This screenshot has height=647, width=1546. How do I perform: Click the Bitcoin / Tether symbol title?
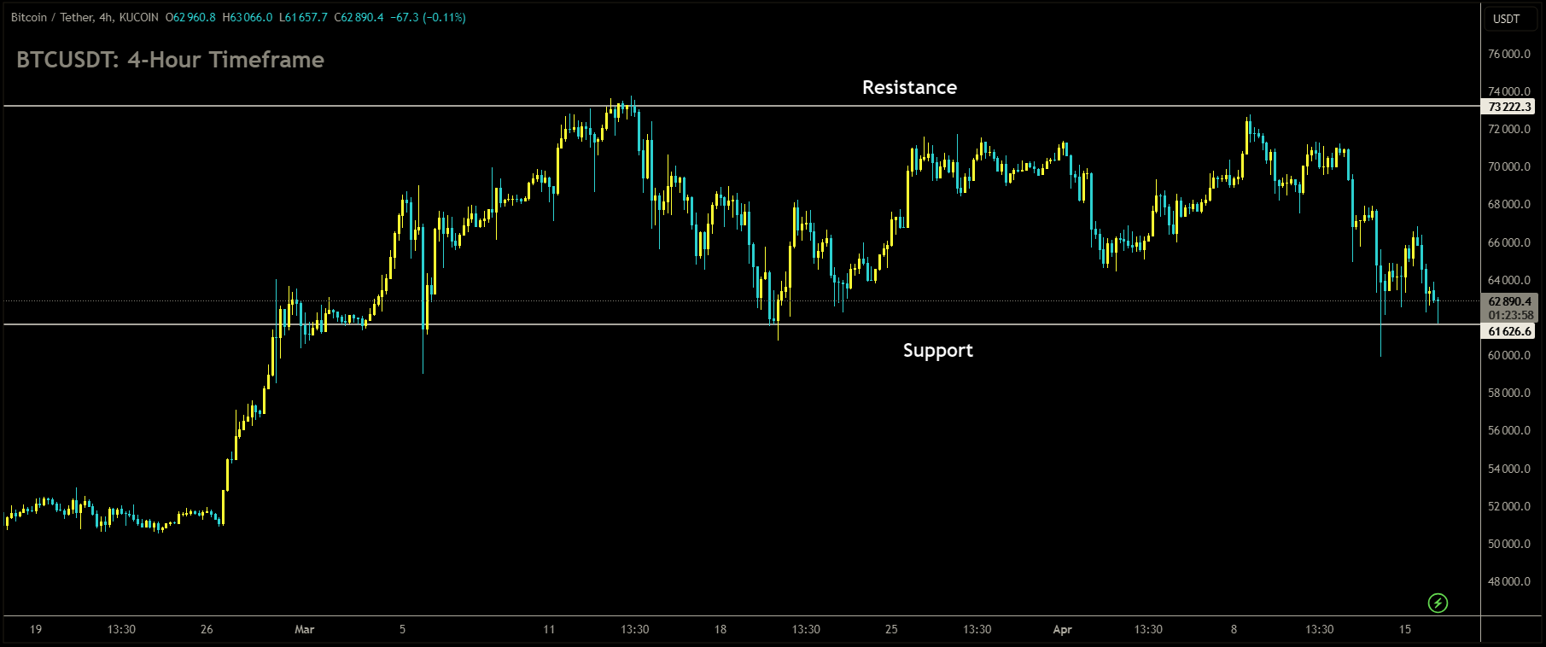pos(85,17)
